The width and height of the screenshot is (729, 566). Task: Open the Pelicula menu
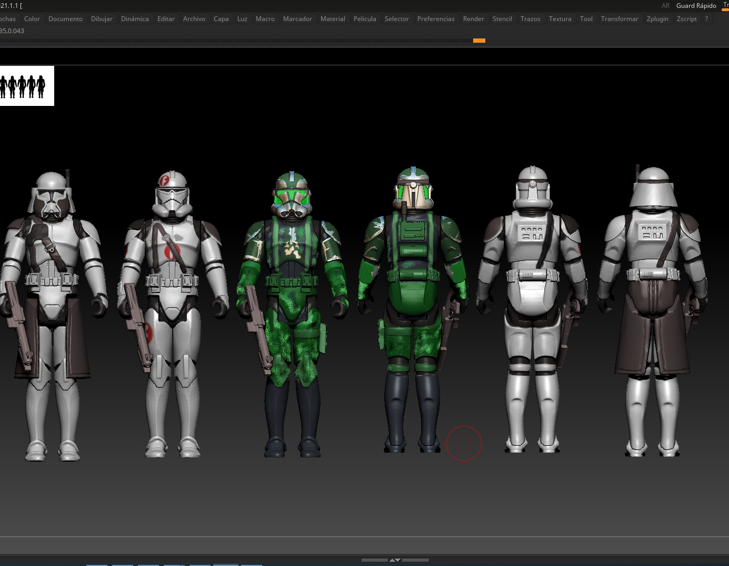[364, 18]
